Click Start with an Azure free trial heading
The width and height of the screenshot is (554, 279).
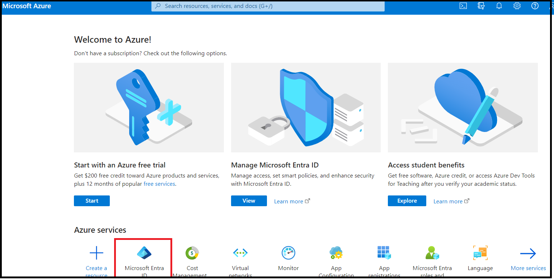coord(120,165)
